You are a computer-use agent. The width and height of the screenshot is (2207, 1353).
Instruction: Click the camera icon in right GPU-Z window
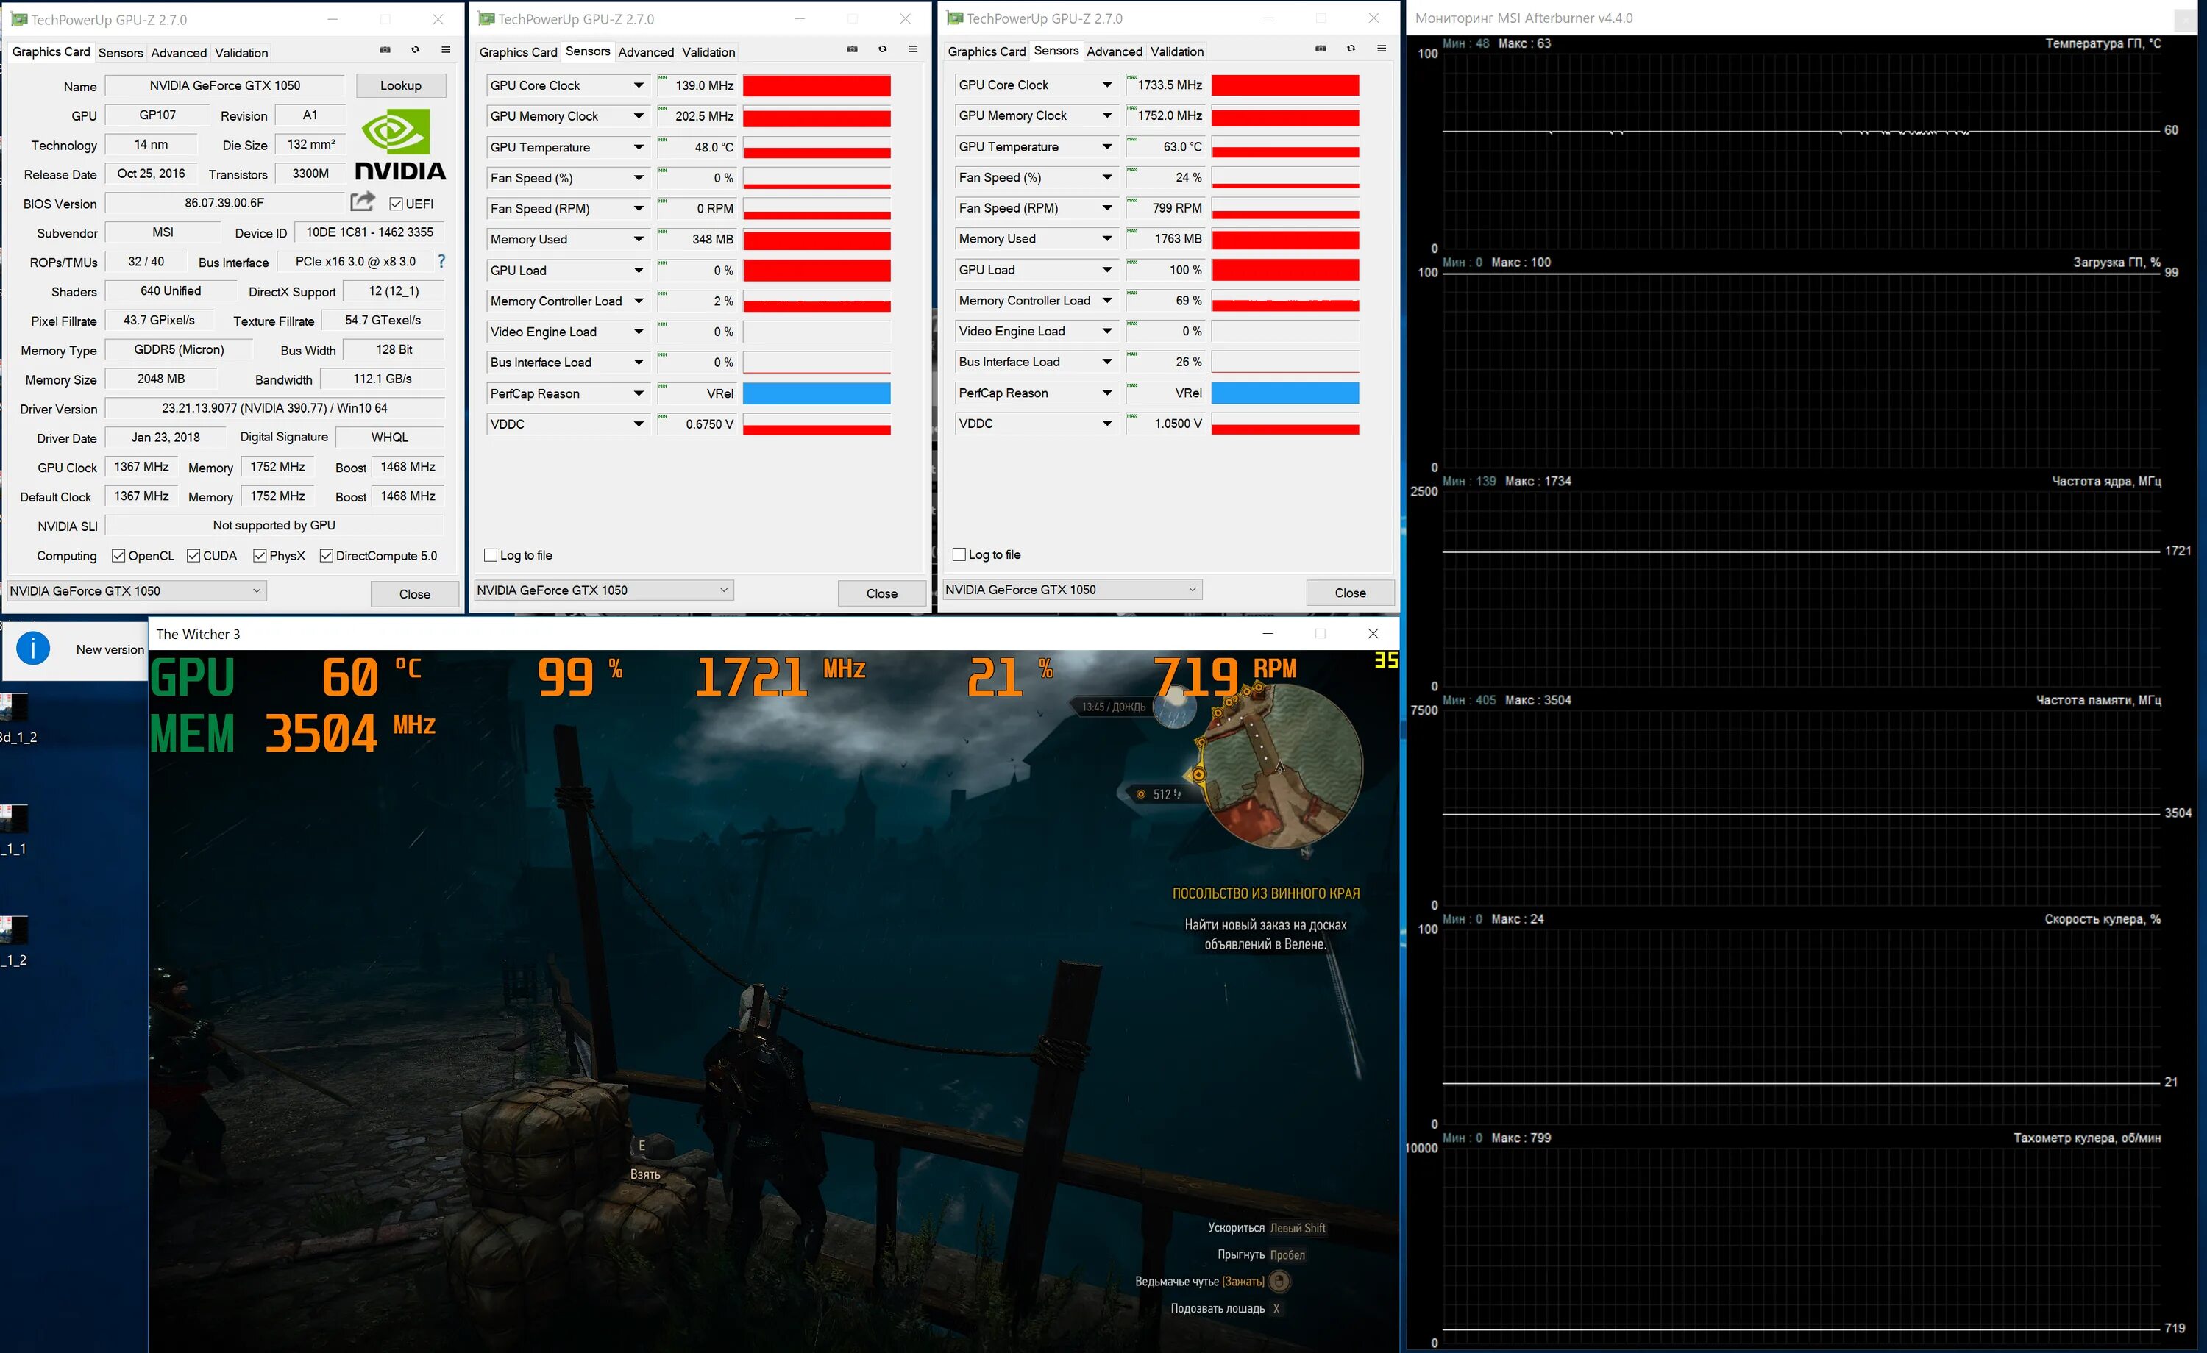coord(1321,49)
